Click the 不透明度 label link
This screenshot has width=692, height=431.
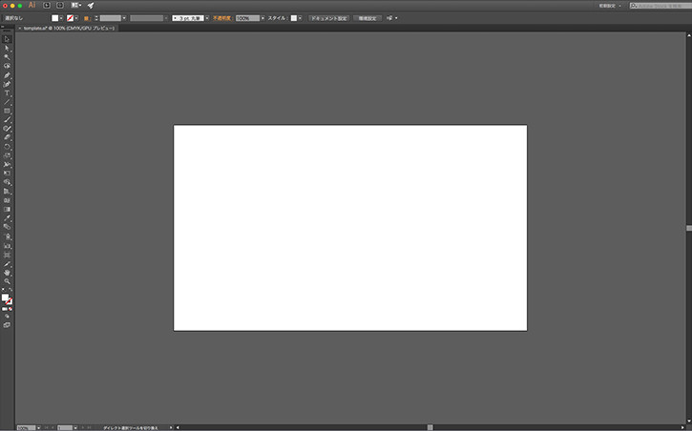222,18
